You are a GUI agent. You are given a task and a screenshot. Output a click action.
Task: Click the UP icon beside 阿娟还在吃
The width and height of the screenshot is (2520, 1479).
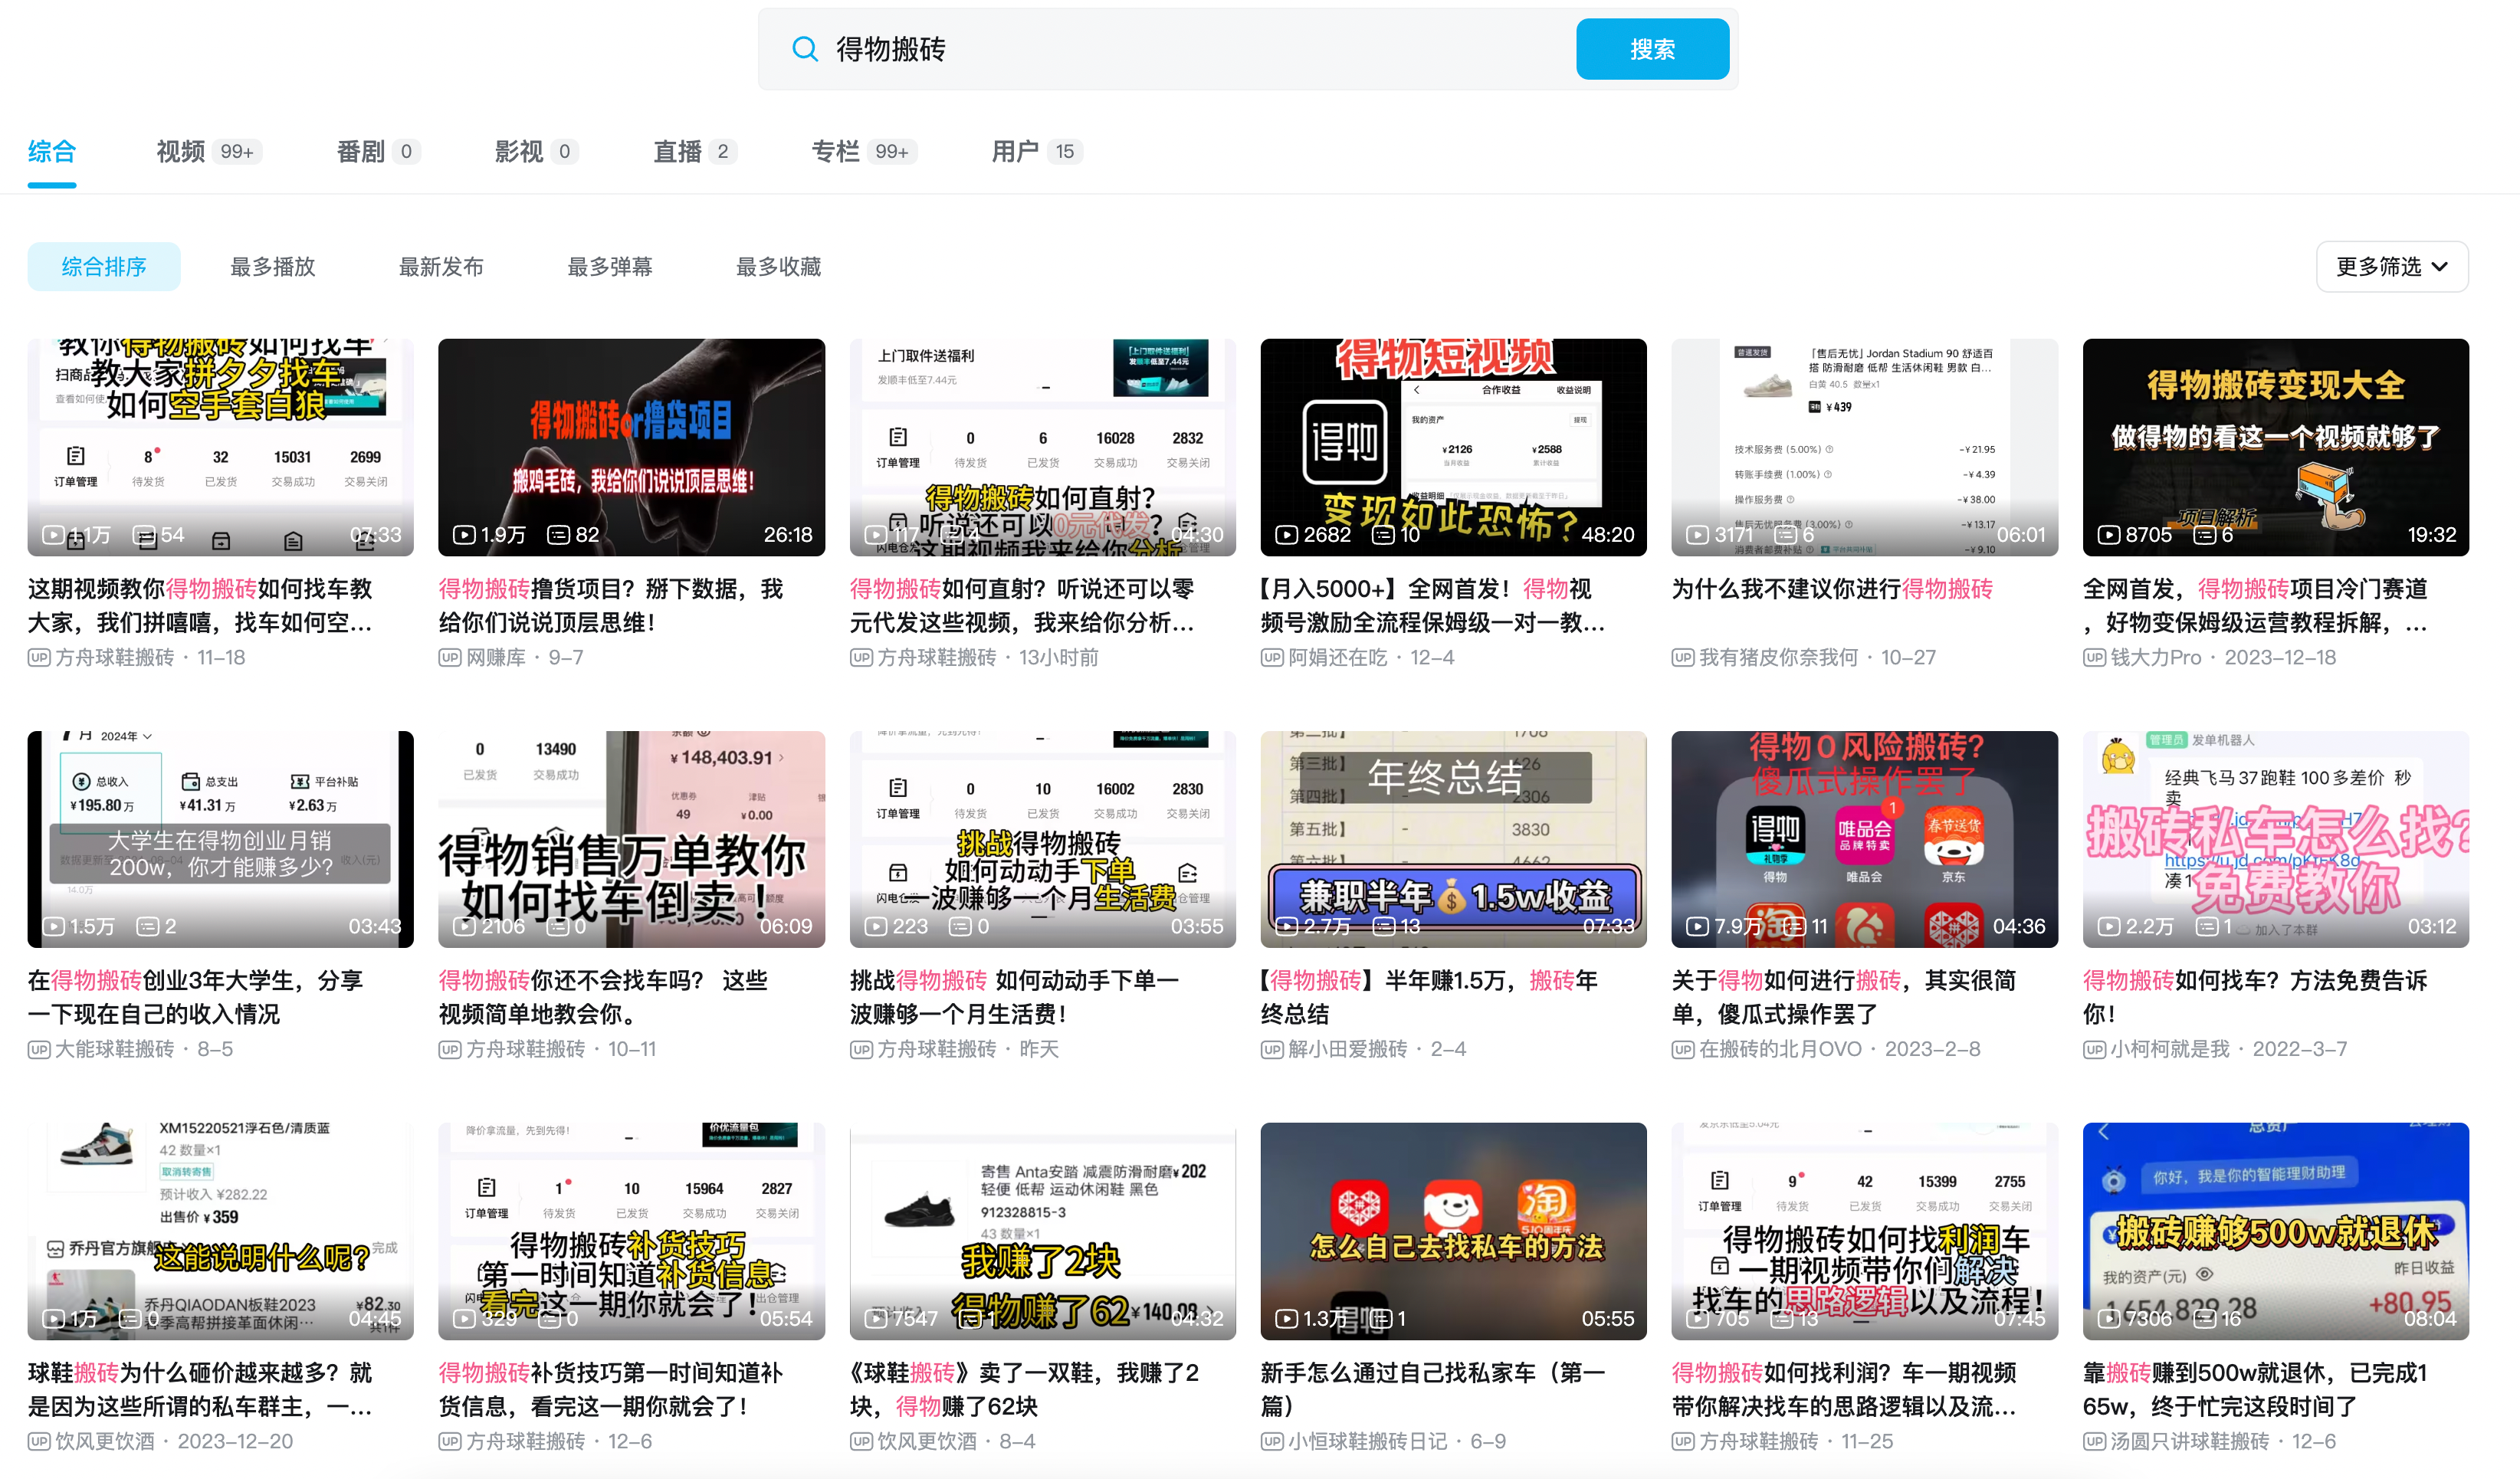pyautogui.click(x=1272, y=657)
